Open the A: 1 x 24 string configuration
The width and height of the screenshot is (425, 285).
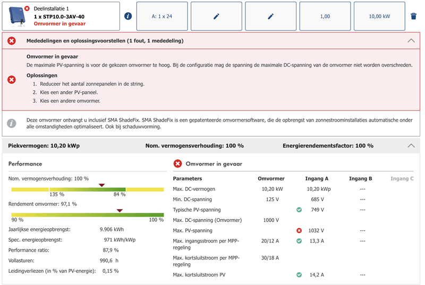click(161, 16)
